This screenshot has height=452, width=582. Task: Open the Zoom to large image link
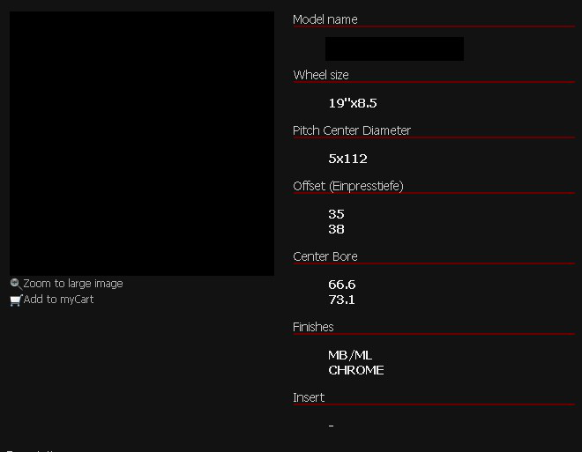[x=73, y=284]
